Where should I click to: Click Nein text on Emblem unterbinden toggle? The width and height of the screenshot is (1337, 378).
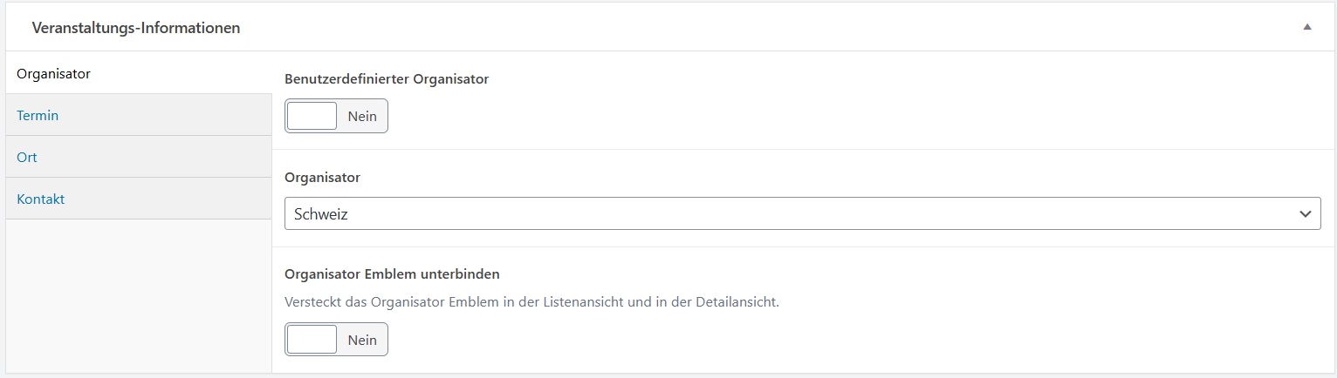click(x=362, y=340)
